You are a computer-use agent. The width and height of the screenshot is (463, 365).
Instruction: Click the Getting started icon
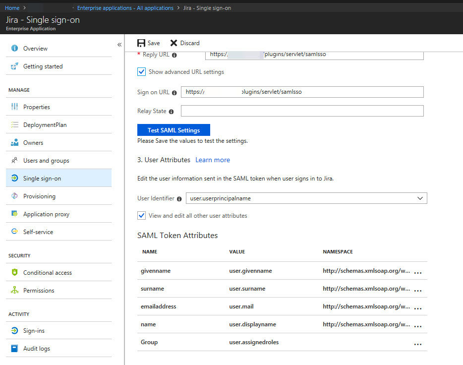click(x=14, y=66)
